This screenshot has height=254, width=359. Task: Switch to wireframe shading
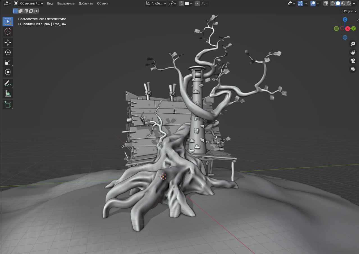point(333,3)
